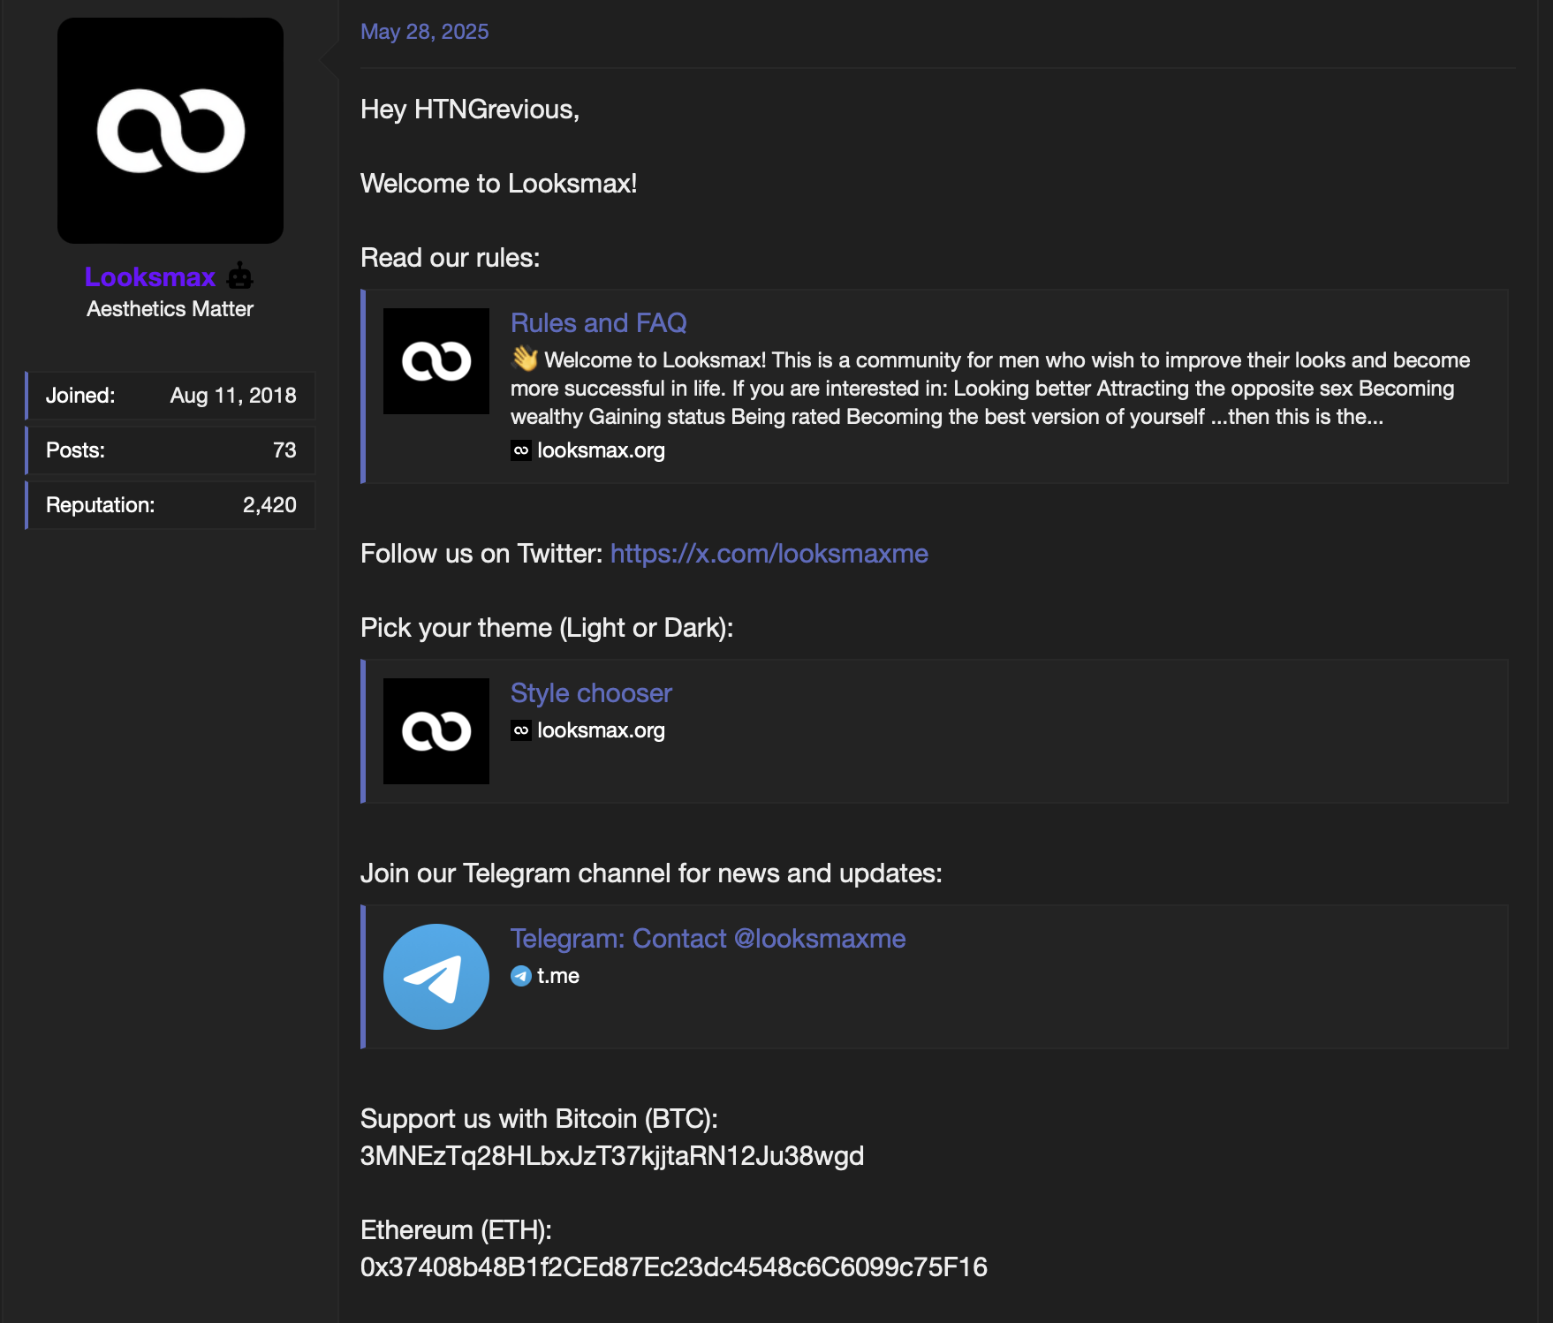Image resolution: width=1553 pixels, height=1323 pixels.
Task: Click the Bitcoin address starting with 3MNEz
Action: click(x=612, y=1156)
